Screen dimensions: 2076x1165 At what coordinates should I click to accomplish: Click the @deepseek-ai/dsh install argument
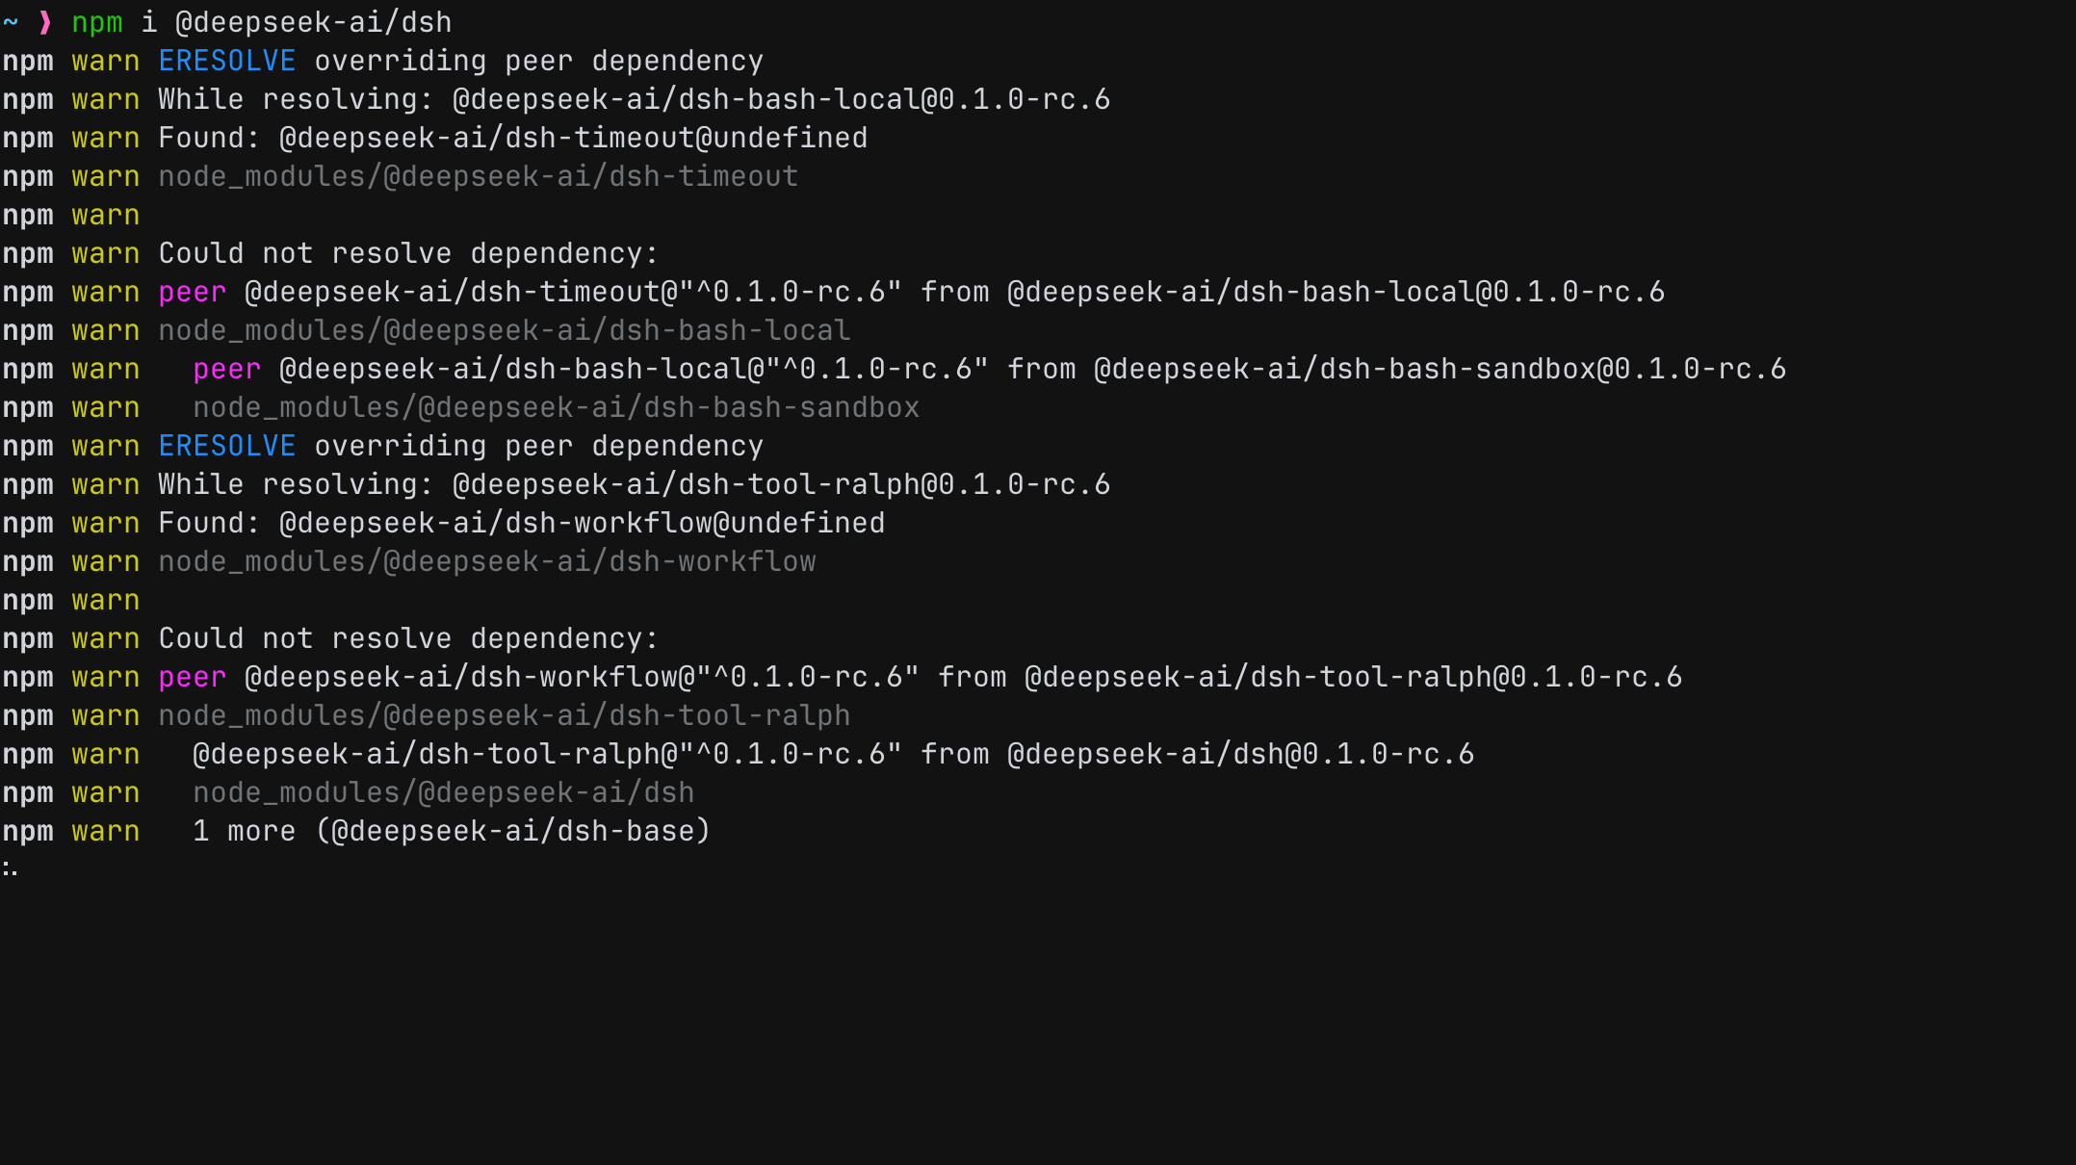pyautogui.click(x=313, y=22)
